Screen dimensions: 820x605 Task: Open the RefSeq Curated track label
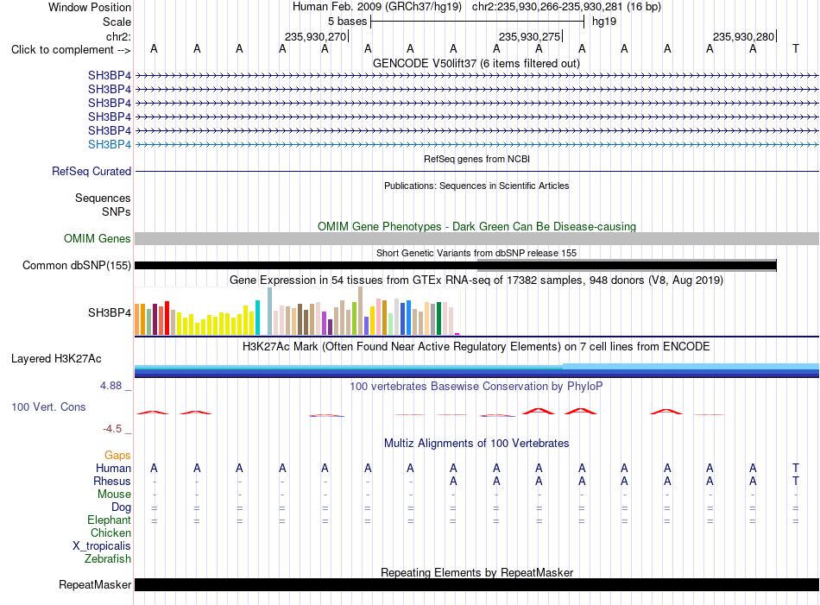click(91, 171)
